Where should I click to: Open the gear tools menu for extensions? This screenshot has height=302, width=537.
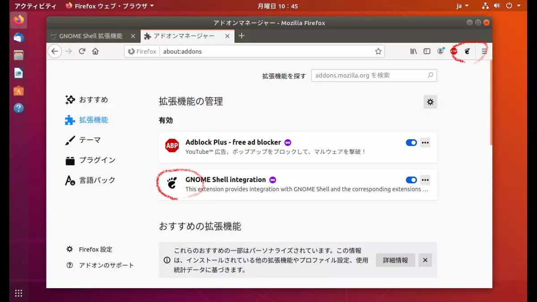coord(430,102)
